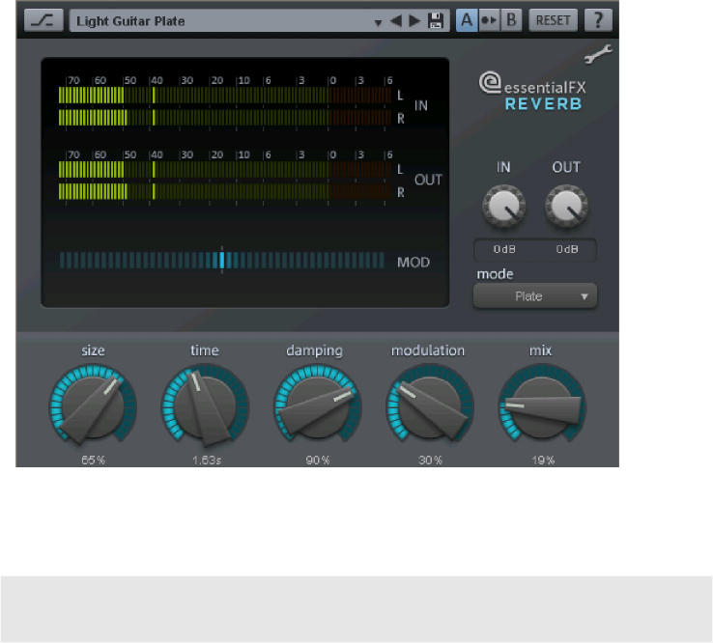Viewport: 713px width, 643px height.
Task: Click the RESET button
Action: point(553,20)
